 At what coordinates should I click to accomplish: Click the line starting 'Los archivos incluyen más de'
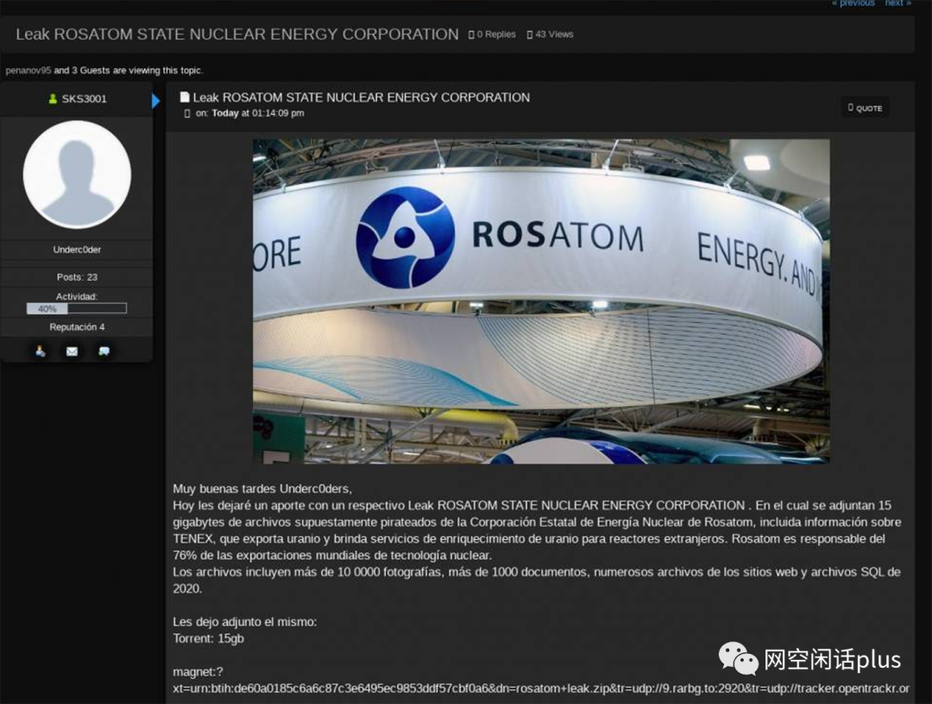coord(537,572)
